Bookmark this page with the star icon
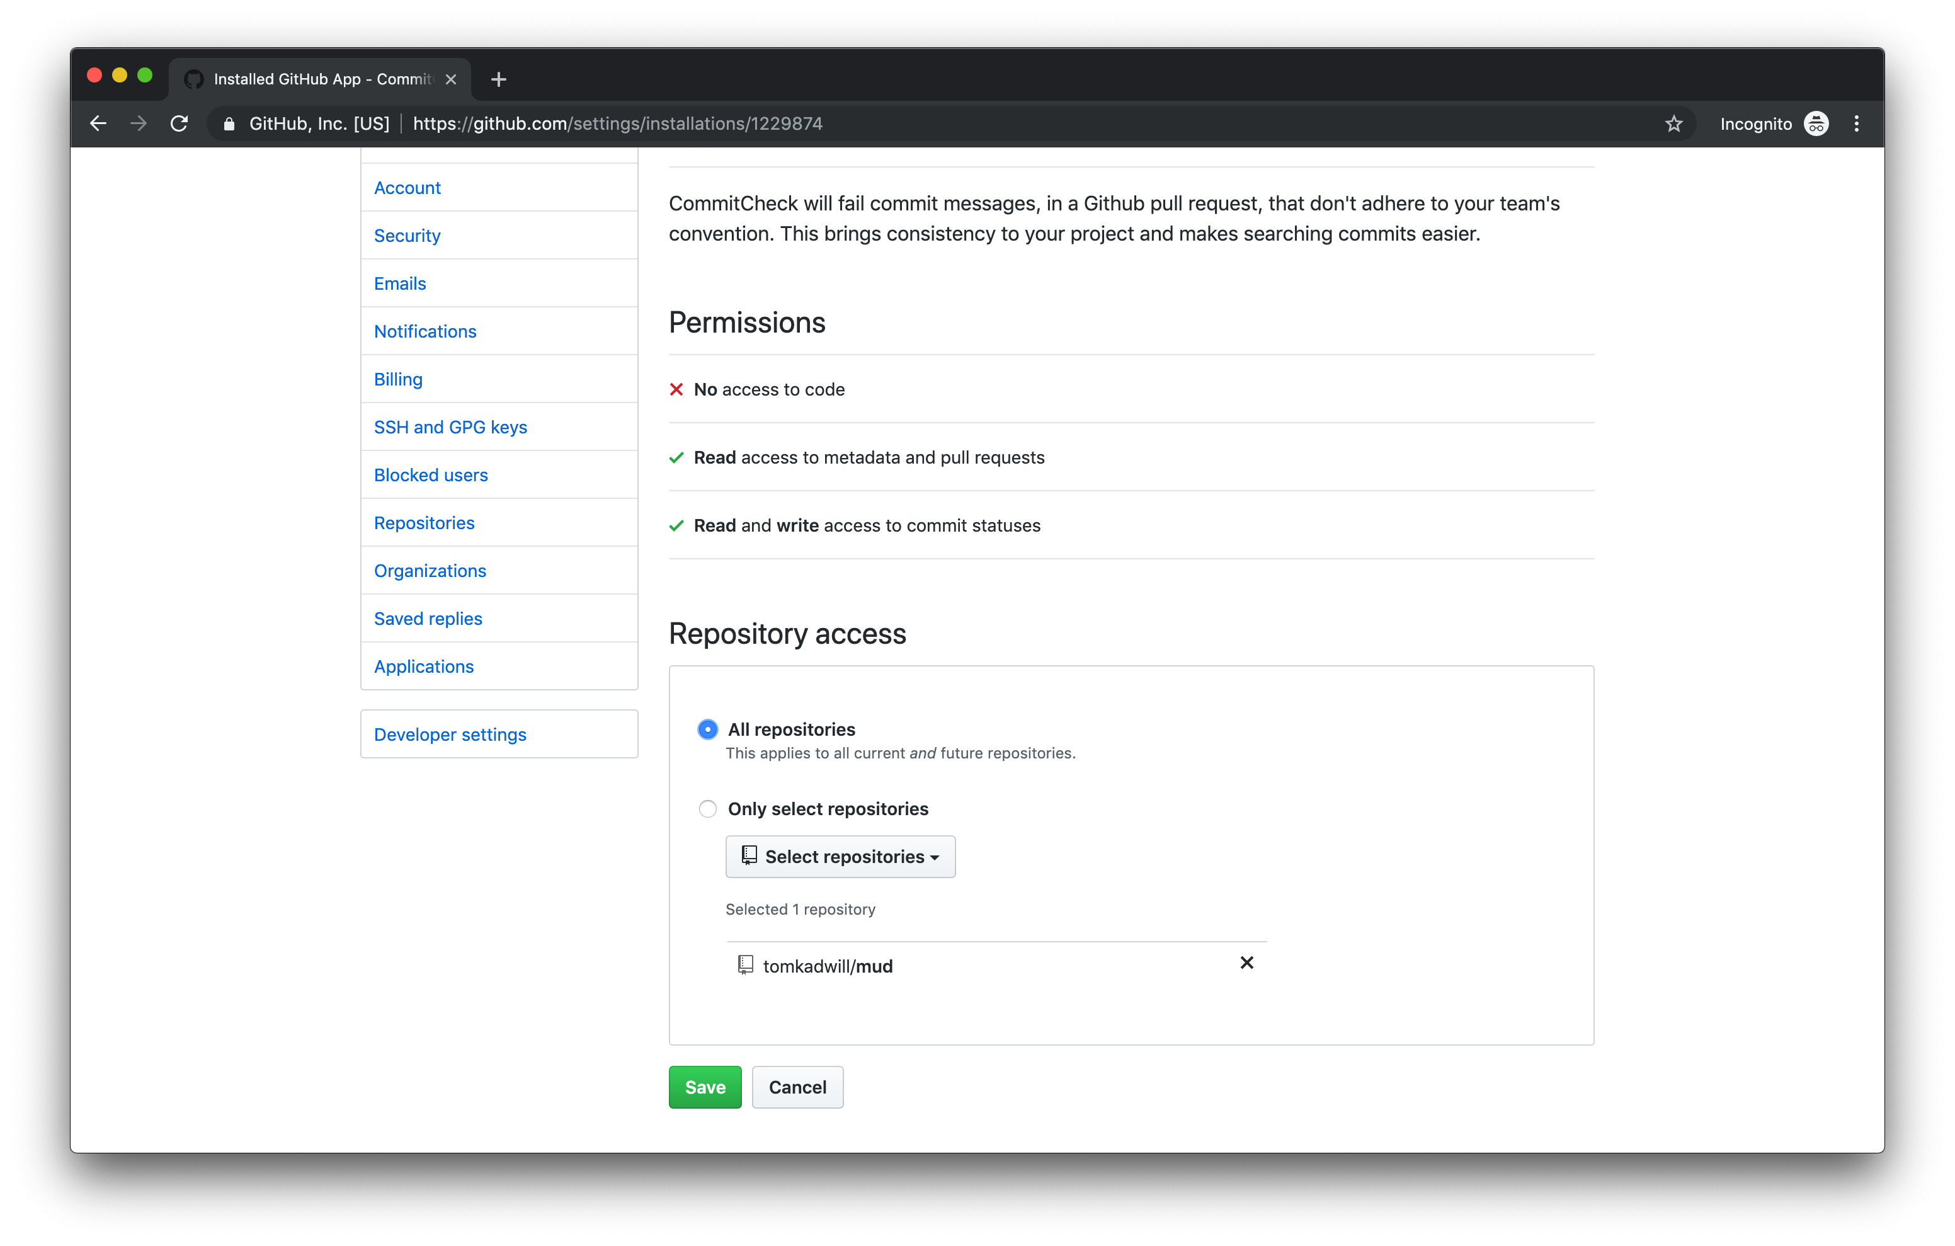 point(1673,123)
